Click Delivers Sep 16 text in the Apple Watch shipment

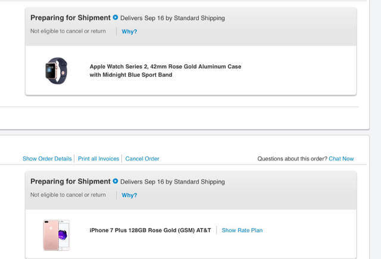tap(173, 18)
